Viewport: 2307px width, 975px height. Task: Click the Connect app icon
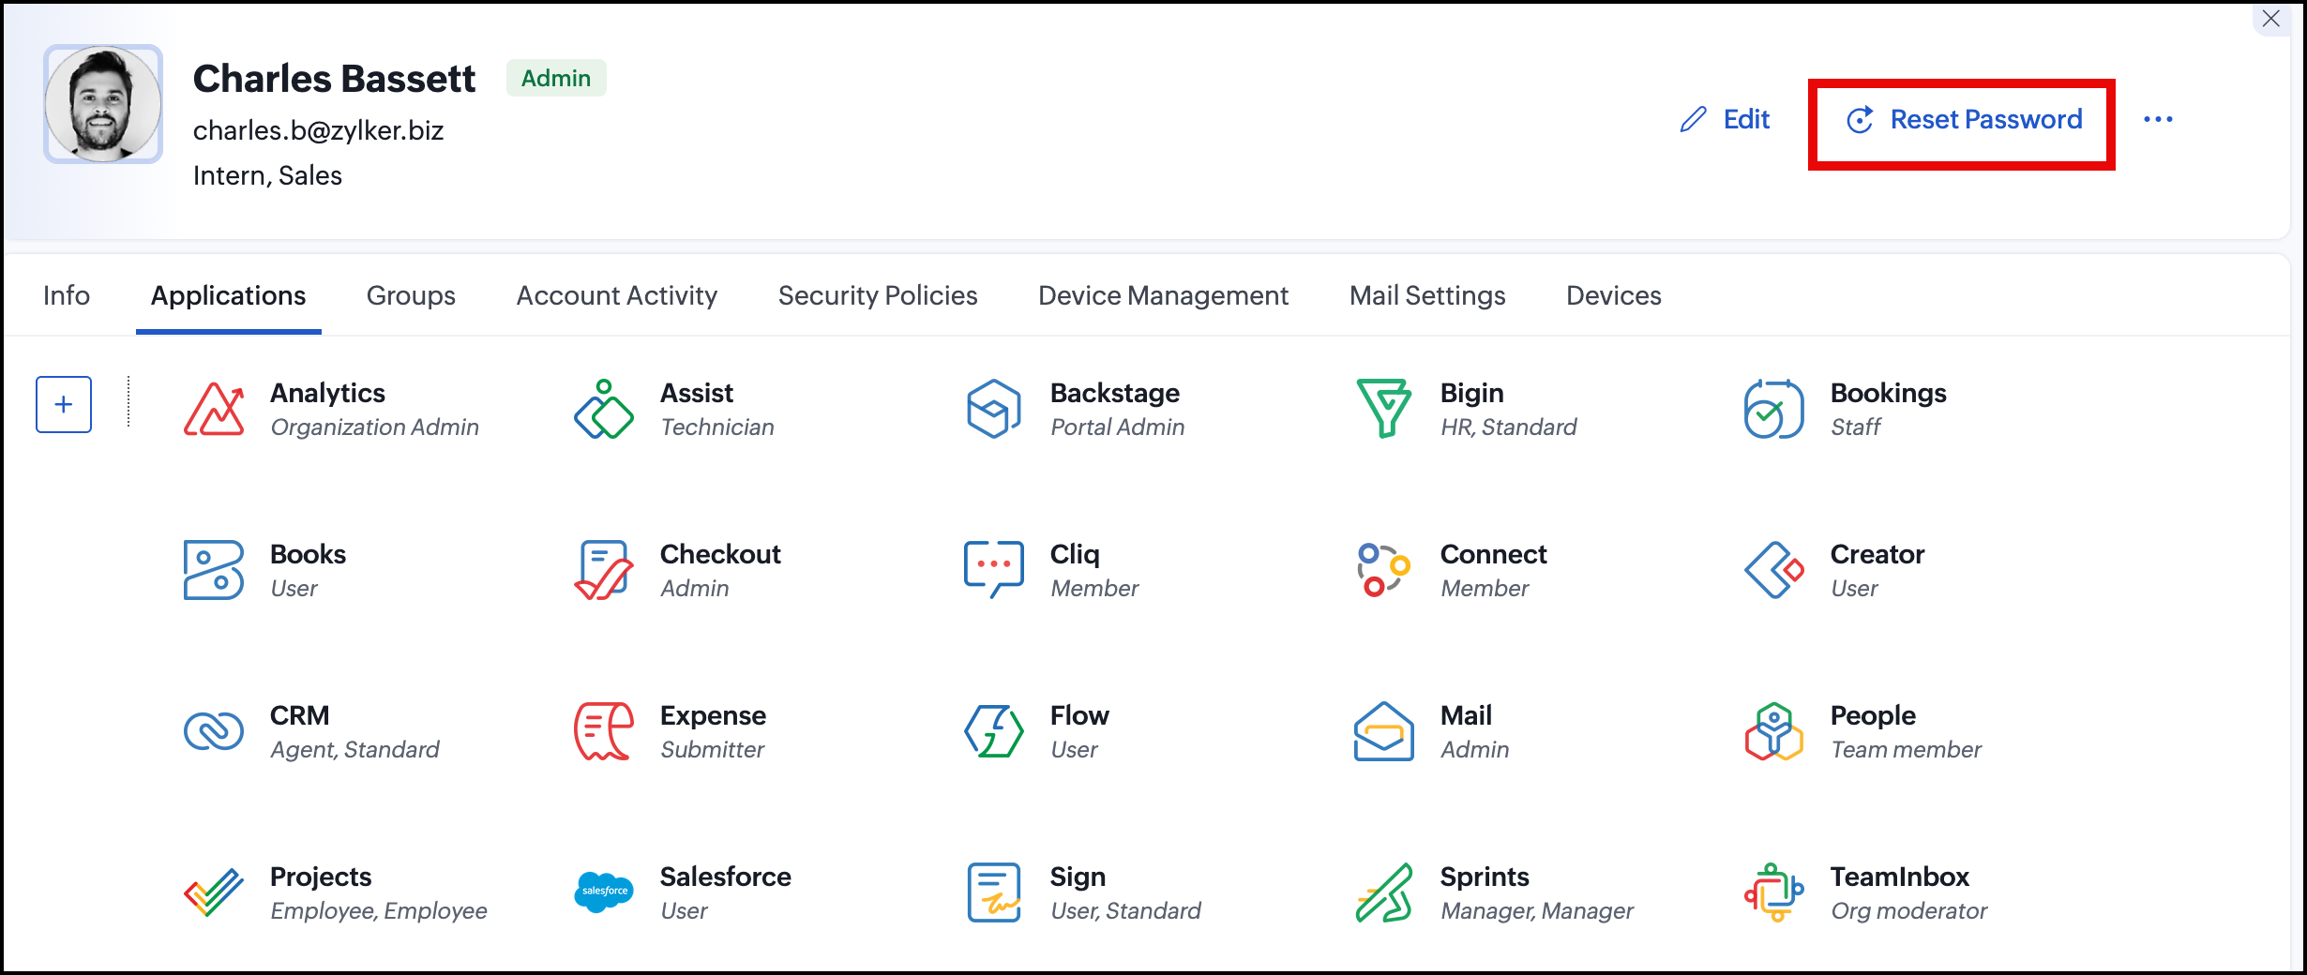point(1384,570)
